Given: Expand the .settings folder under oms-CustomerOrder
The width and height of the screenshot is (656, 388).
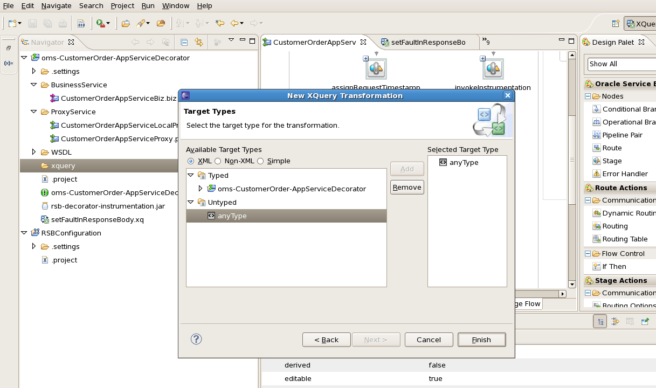Looking at the screenshot, I should coord(33,71).
